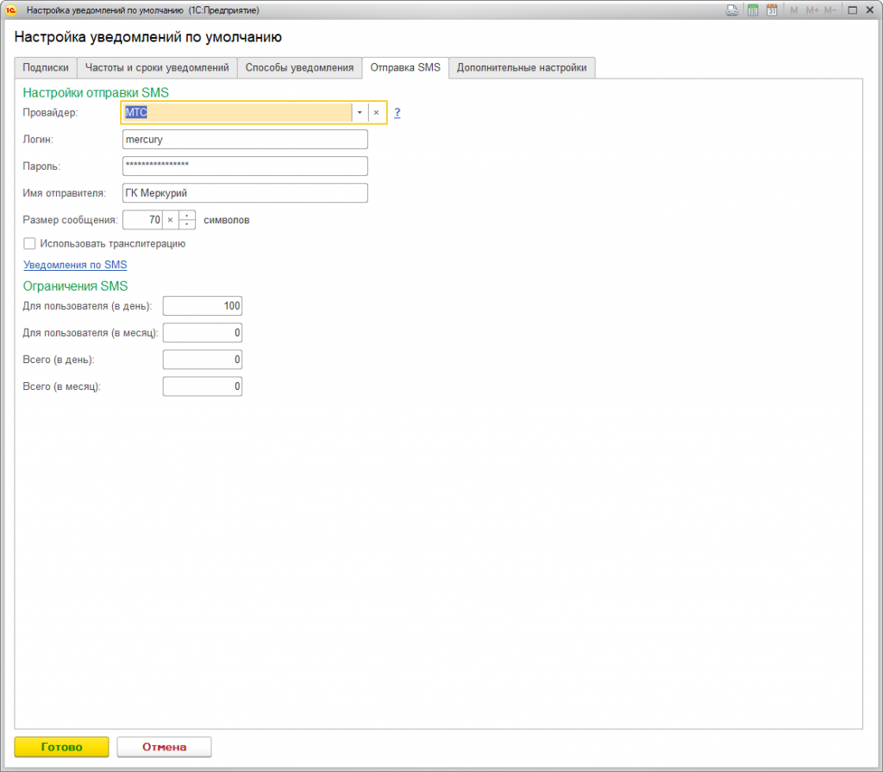Enable Использовать транслитерацию checkbox

[x=29, y=243]
